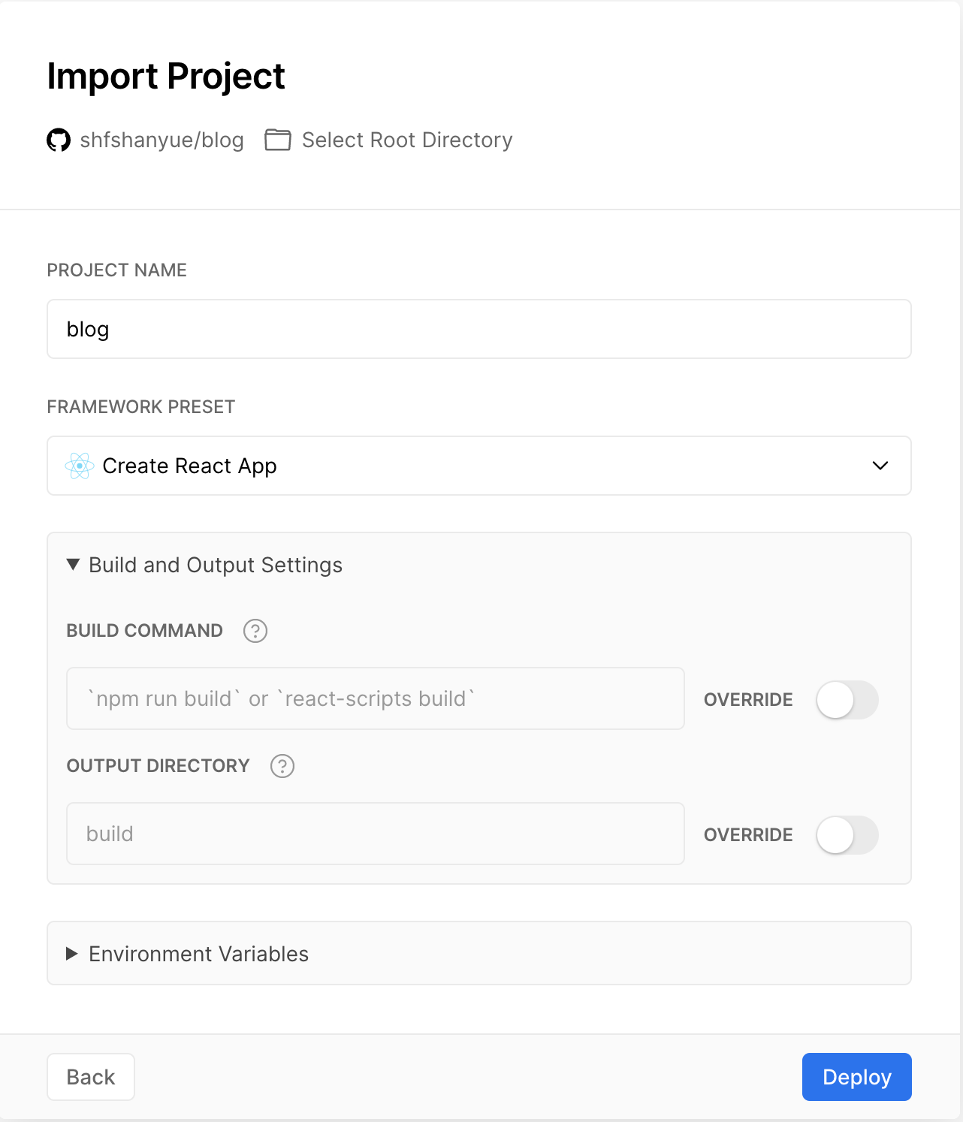This screenshot has height=1122, width=963.
Task: Open the Create React App preset dropdown
Action: pyautogui.click(x=478, y=466)
